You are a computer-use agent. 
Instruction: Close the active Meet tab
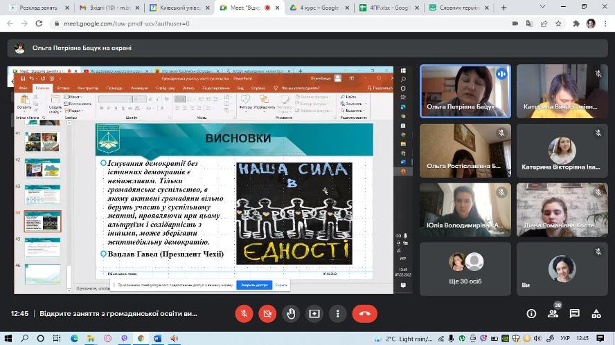pyautogui.click(x=277, y=8)
